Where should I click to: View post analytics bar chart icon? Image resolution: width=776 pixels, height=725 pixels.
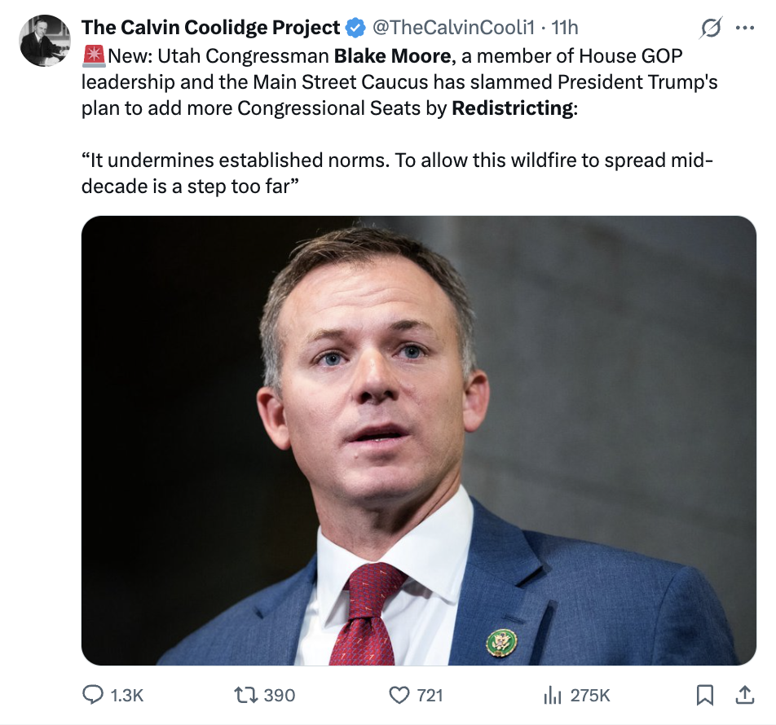tap(552, 695)
